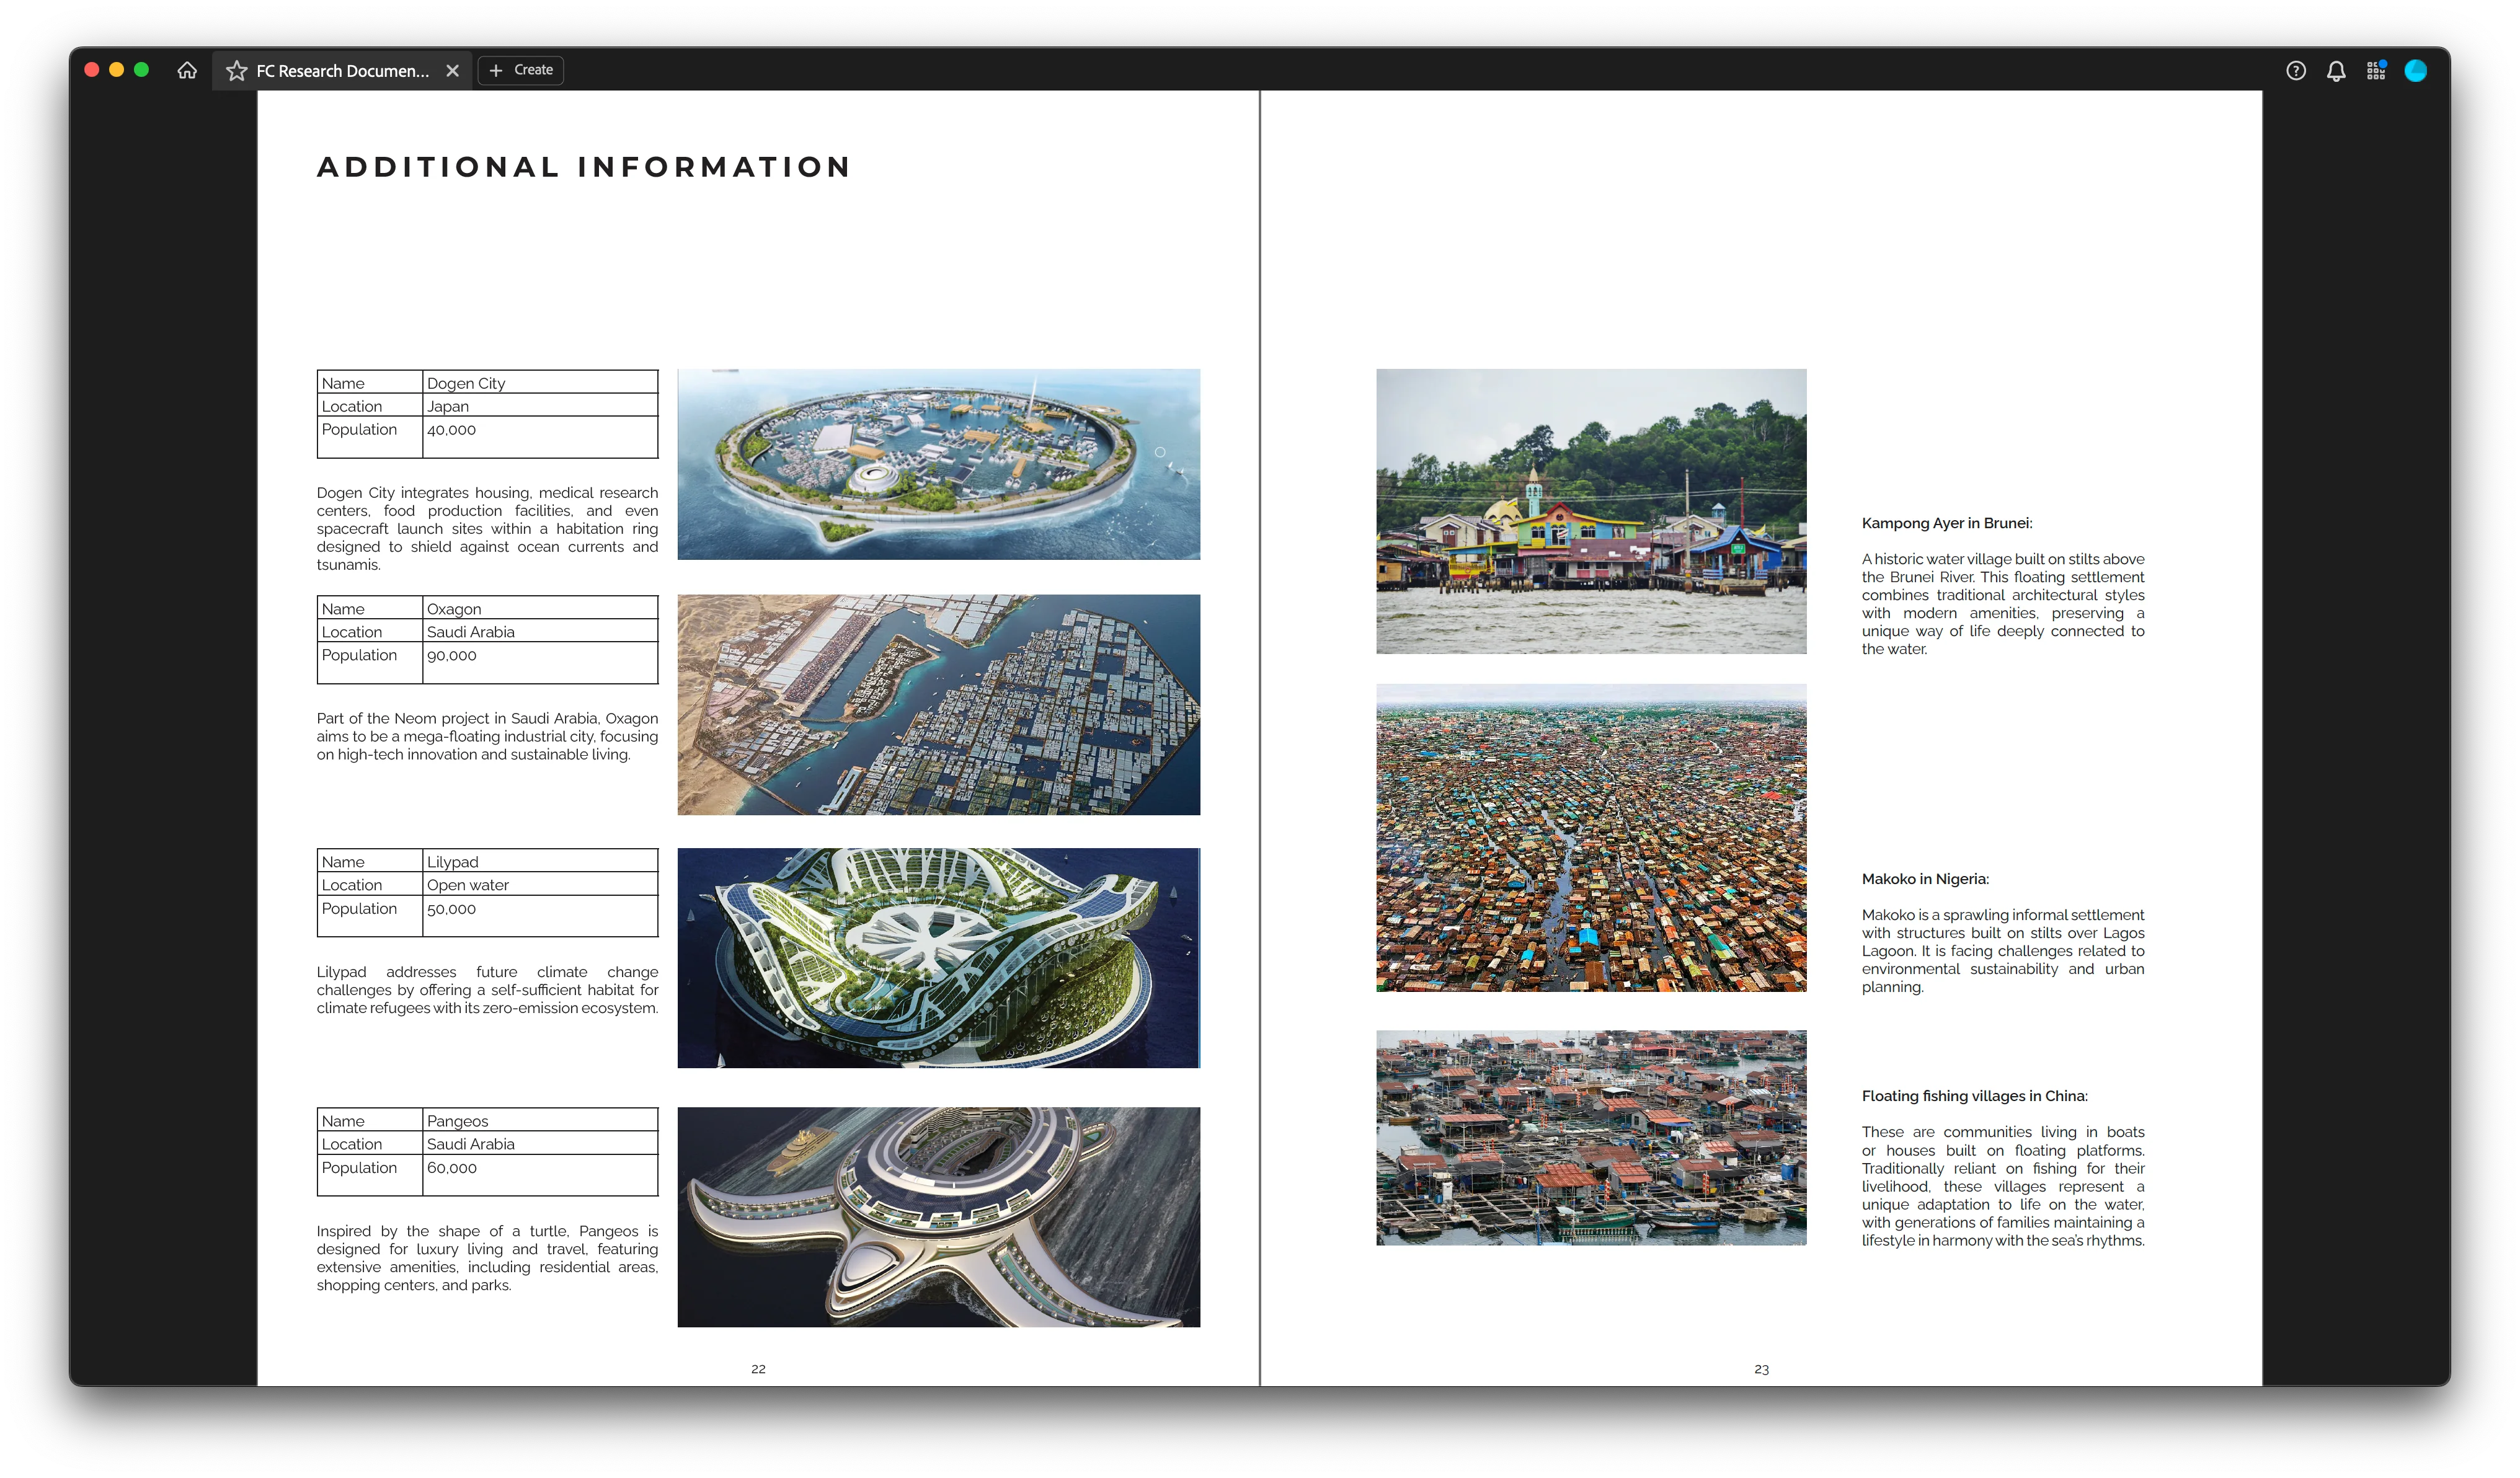The image size is (2520, 1478).
Task: Click the Dogen City name cell
Action: tap(540, 383)
